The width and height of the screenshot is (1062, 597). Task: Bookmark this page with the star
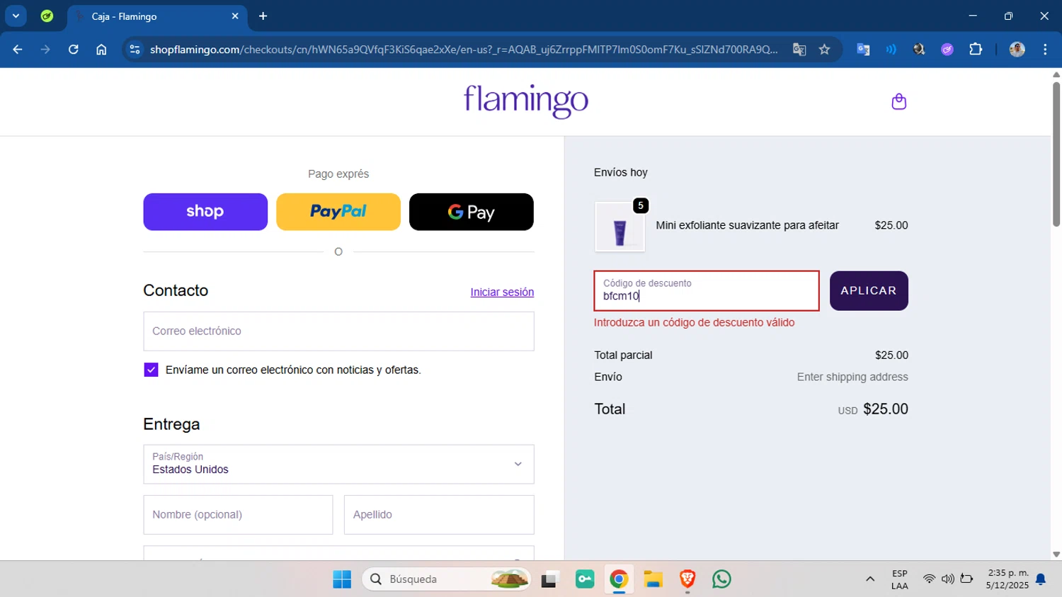pos(824,50)
